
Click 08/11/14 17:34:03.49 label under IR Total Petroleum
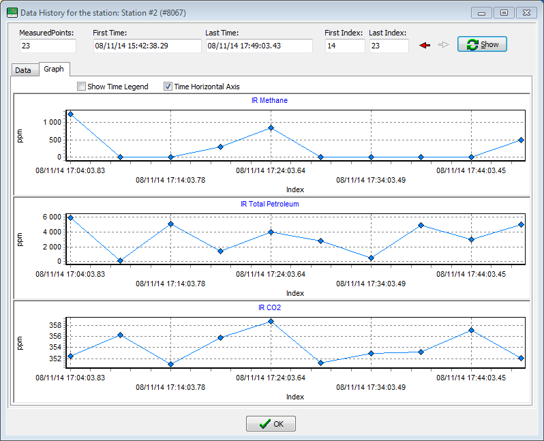click(x=371, y=284)
